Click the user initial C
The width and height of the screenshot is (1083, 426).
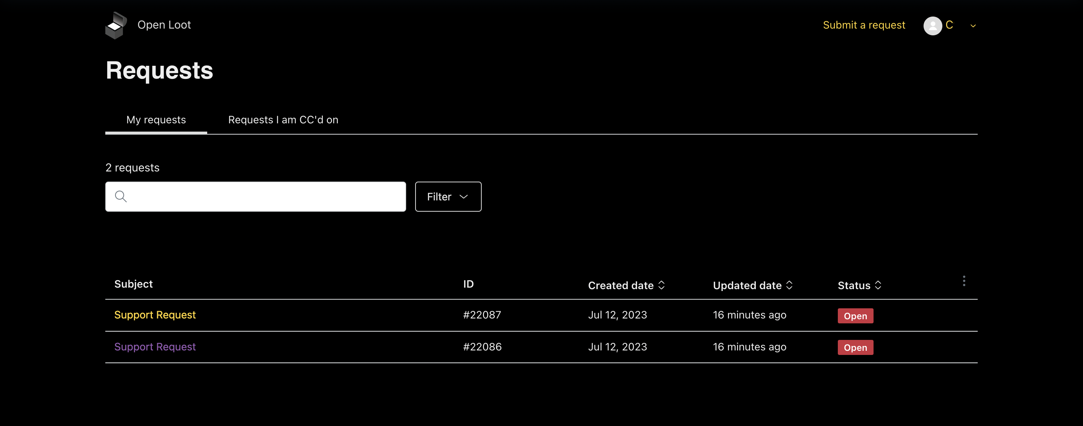pyautogui.click(x=949, y=25)
